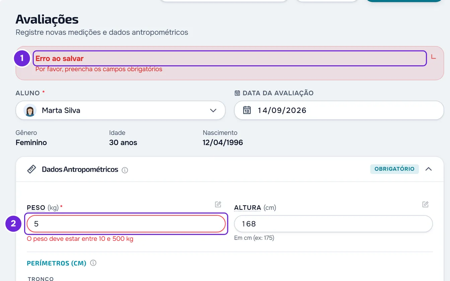450x281 pixels.
Task: Click the message Por favor, preencha os campos obrigatórios
Action: (x=99, y=69)
